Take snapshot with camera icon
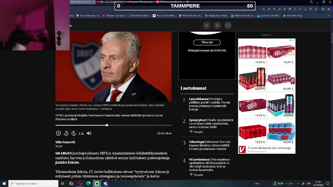This screenshot has width=333, height=187. (x=279, y=9)
